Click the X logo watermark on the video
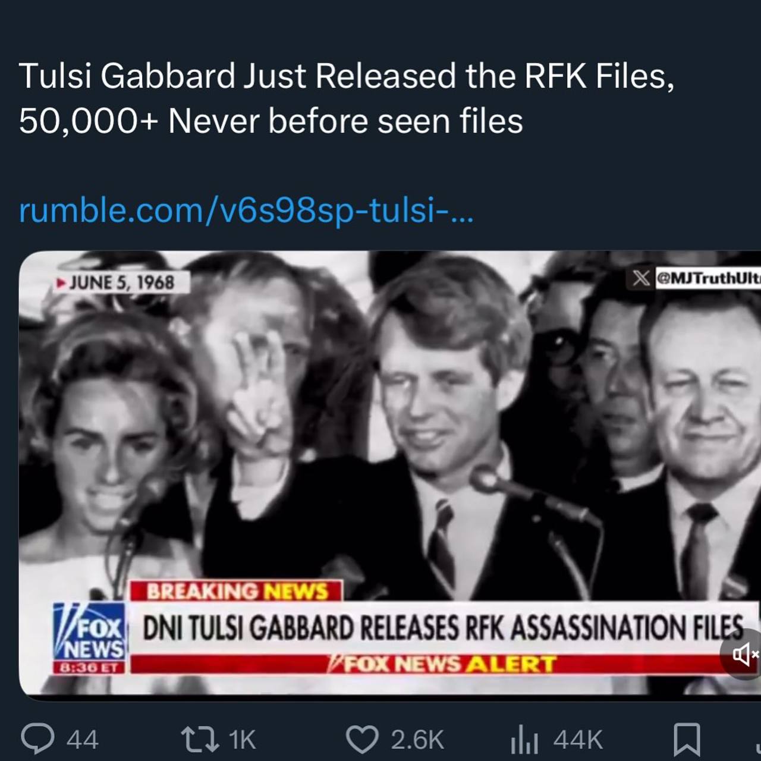 641,278
